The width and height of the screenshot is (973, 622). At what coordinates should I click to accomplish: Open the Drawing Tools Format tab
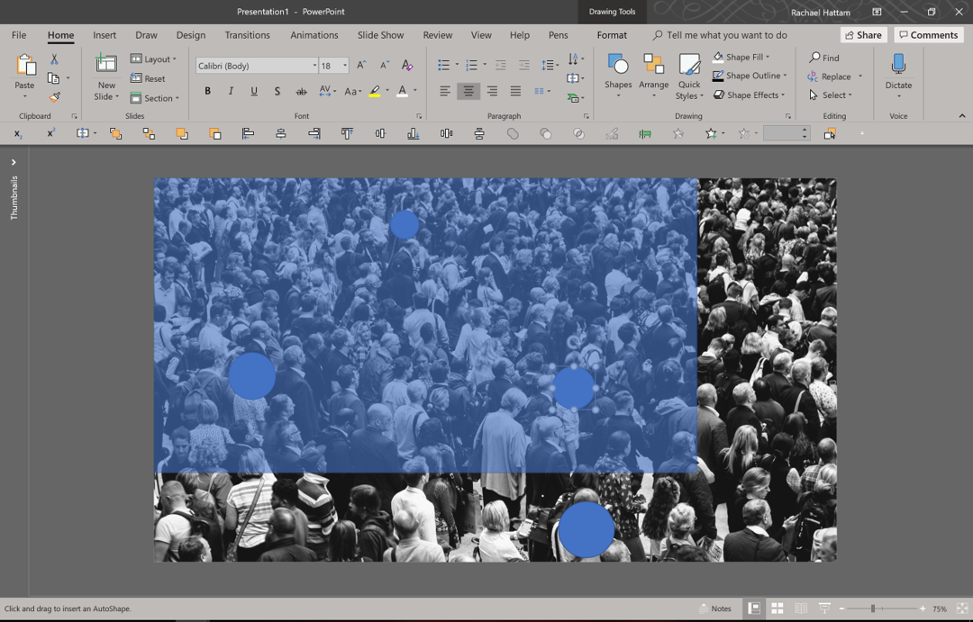point(612,35)
